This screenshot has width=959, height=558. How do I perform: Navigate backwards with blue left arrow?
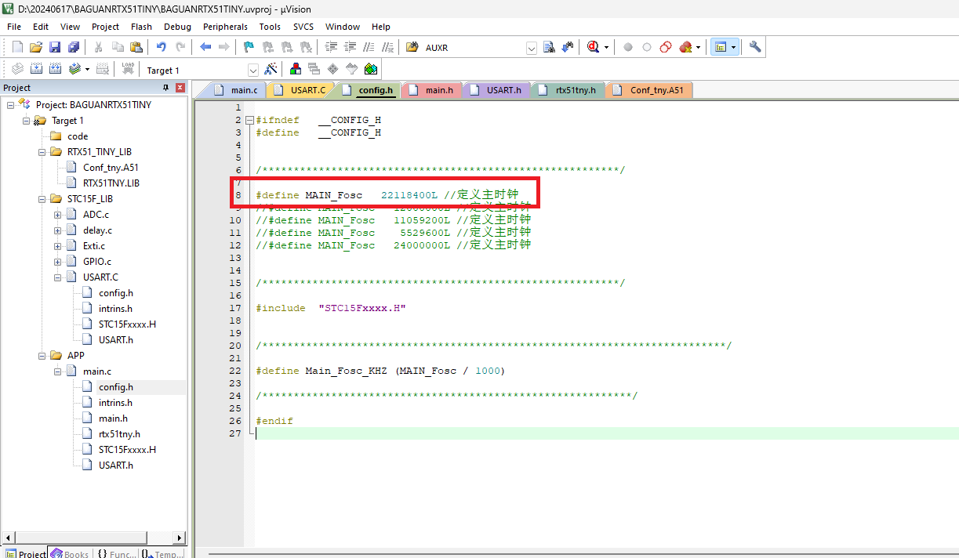pyautogui.click(x=205, y=47)
